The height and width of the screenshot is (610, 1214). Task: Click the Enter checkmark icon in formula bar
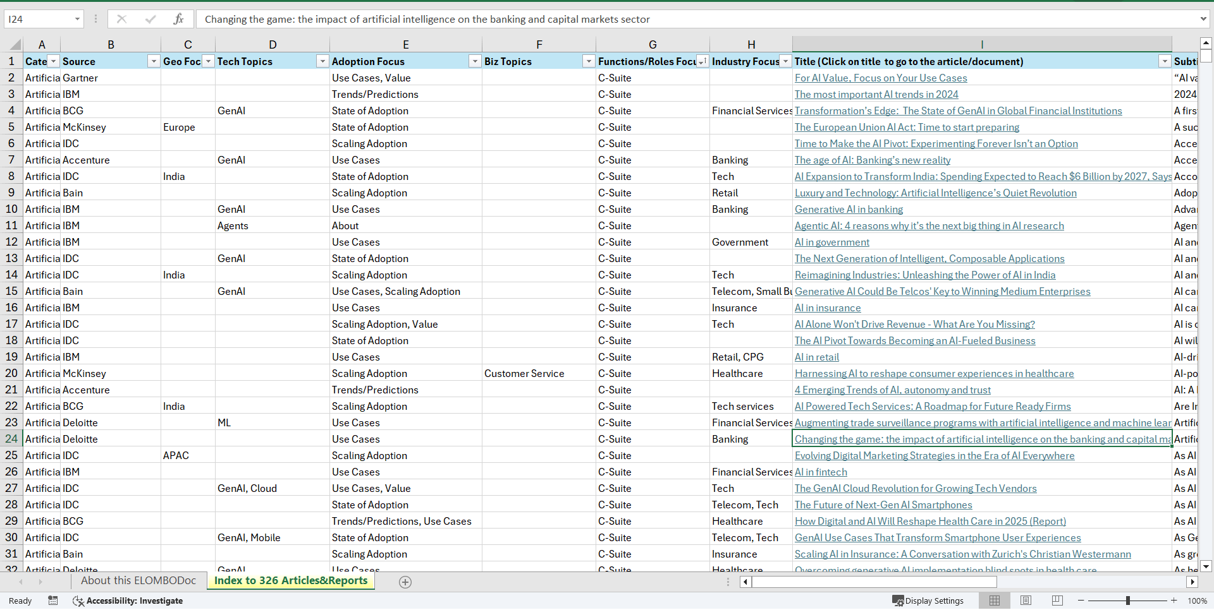(150, 19)
